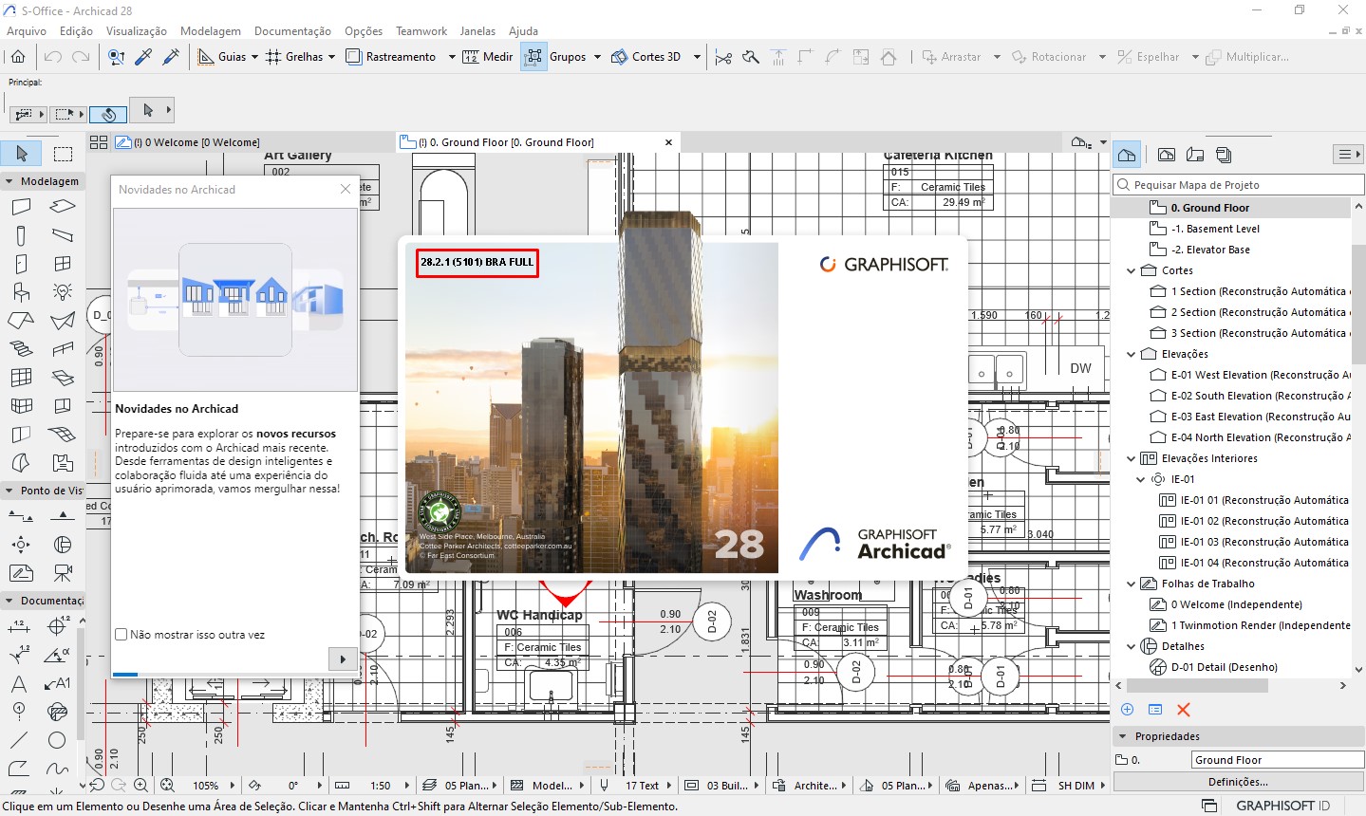Open the Arquivo menu
Viewport: 1366px width, 816px height.
point(27,31)
